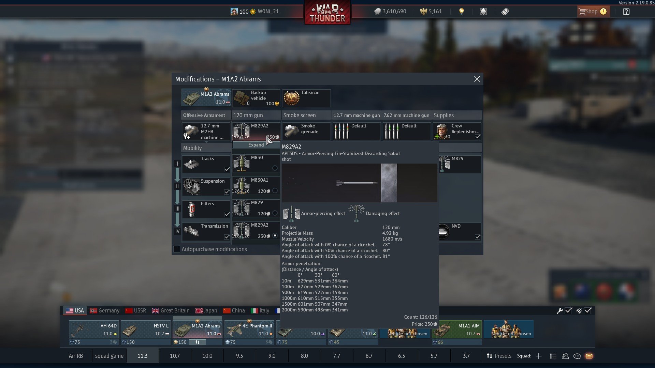Switch to the USA nation tab
The height and width of the screenshot is (368, 655).
point(75,311)
